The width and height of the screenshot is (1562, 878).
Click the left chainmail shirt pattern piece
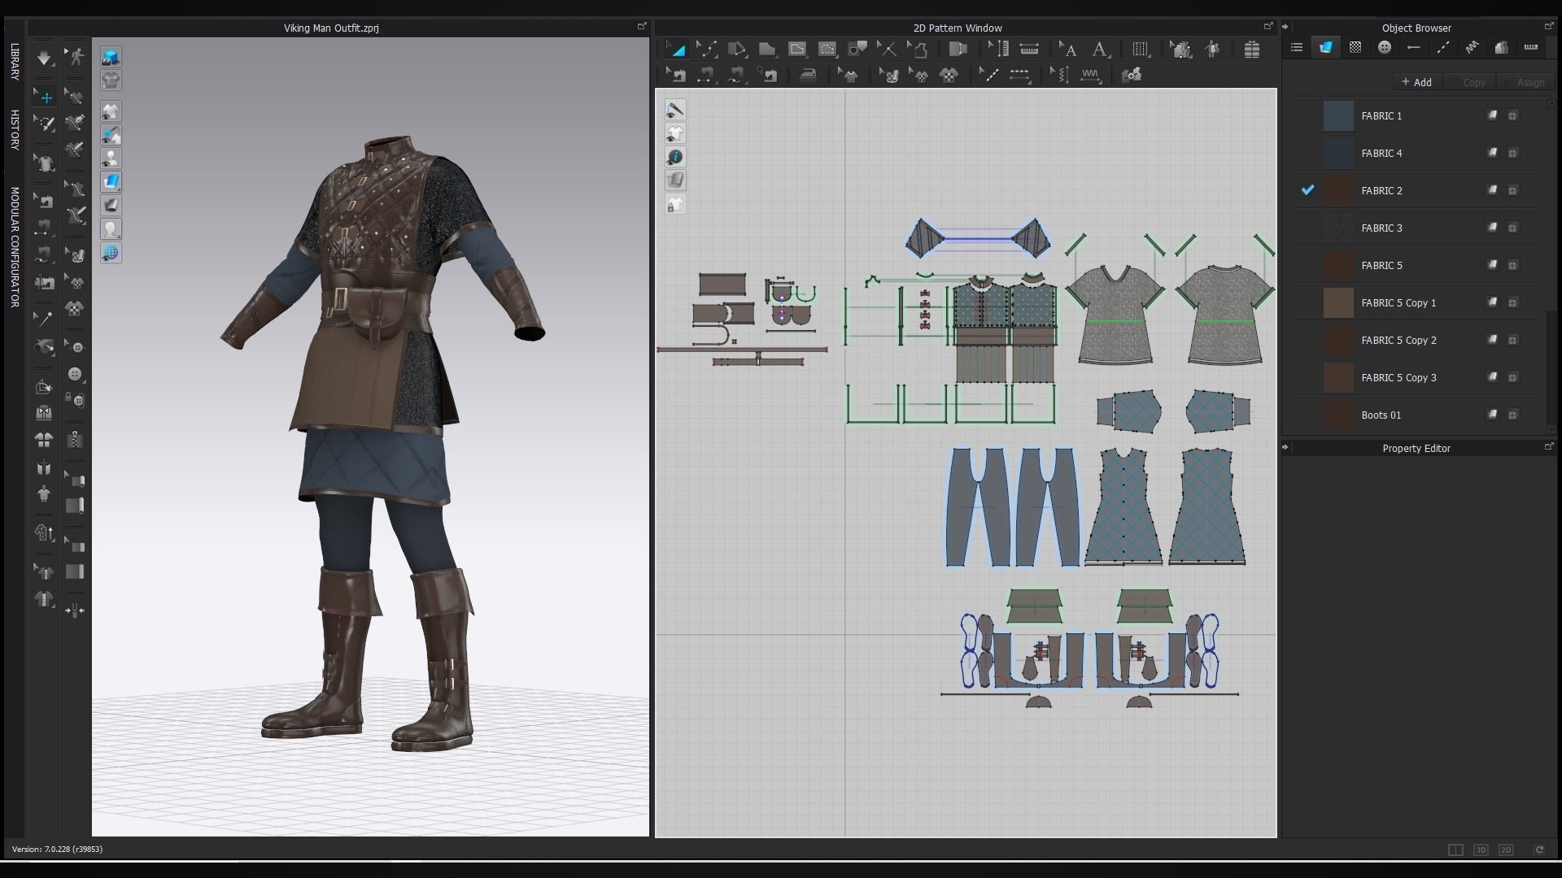click(1115, 314)
